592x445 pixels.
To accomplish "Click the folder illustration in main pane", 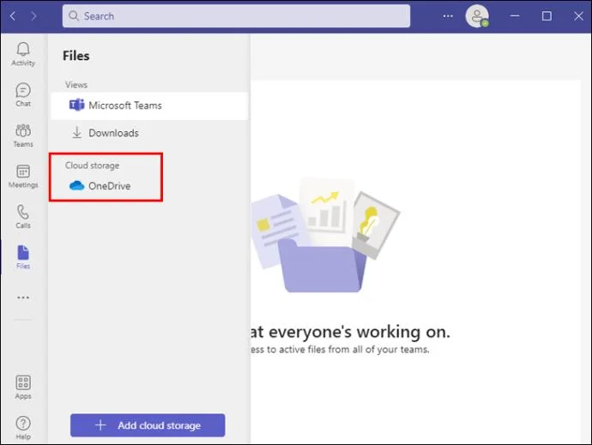I will [x=325, y=236].
